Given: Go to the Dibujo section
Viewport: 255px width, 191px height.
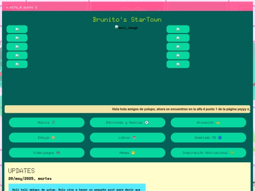Looking at the screenshot, I should [47, 138].
